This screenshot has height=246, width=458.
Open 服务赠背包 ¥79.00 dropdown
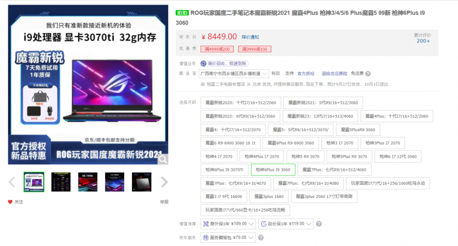pyautogui.click(x=228, y=238)
